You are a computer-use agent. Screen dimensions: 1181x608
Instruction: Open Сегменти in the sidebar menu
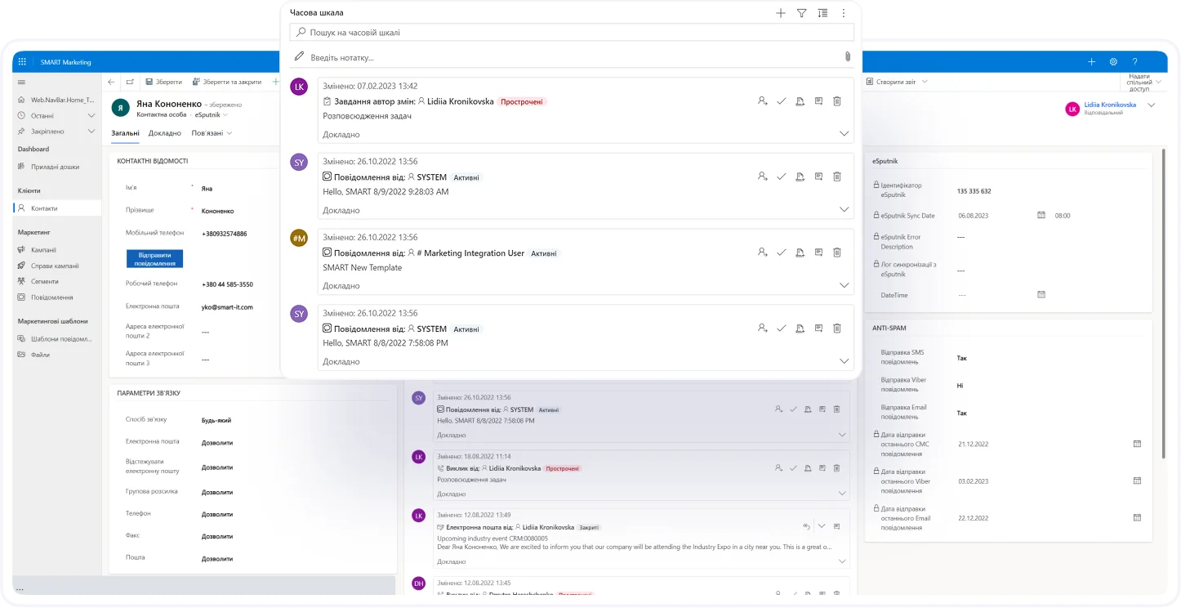(x=43, y=281)
